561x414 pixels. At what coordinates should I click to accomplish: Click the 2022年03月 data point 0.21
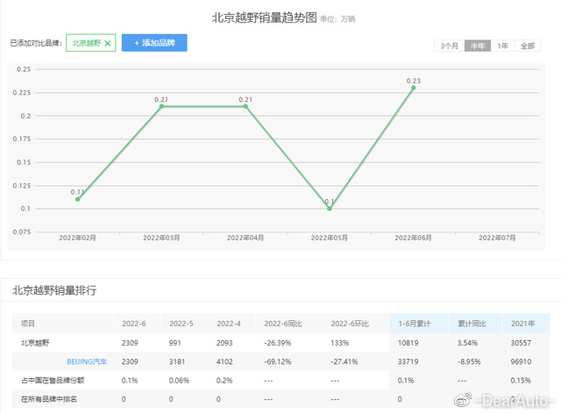pos(161,106)
